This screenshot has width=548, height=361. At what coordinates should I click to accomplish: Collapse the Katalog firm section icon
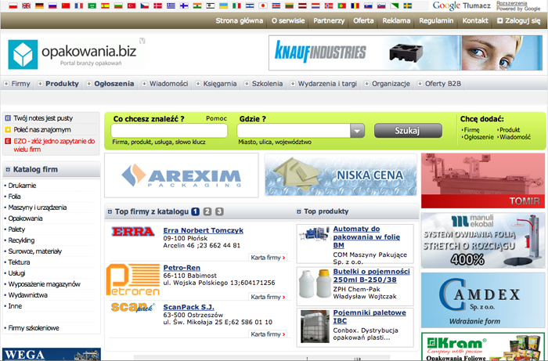point(8,169)
